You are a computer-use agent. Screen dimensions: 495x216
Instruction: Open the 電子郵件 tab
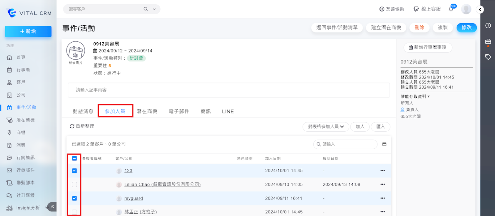click(179, 112)
